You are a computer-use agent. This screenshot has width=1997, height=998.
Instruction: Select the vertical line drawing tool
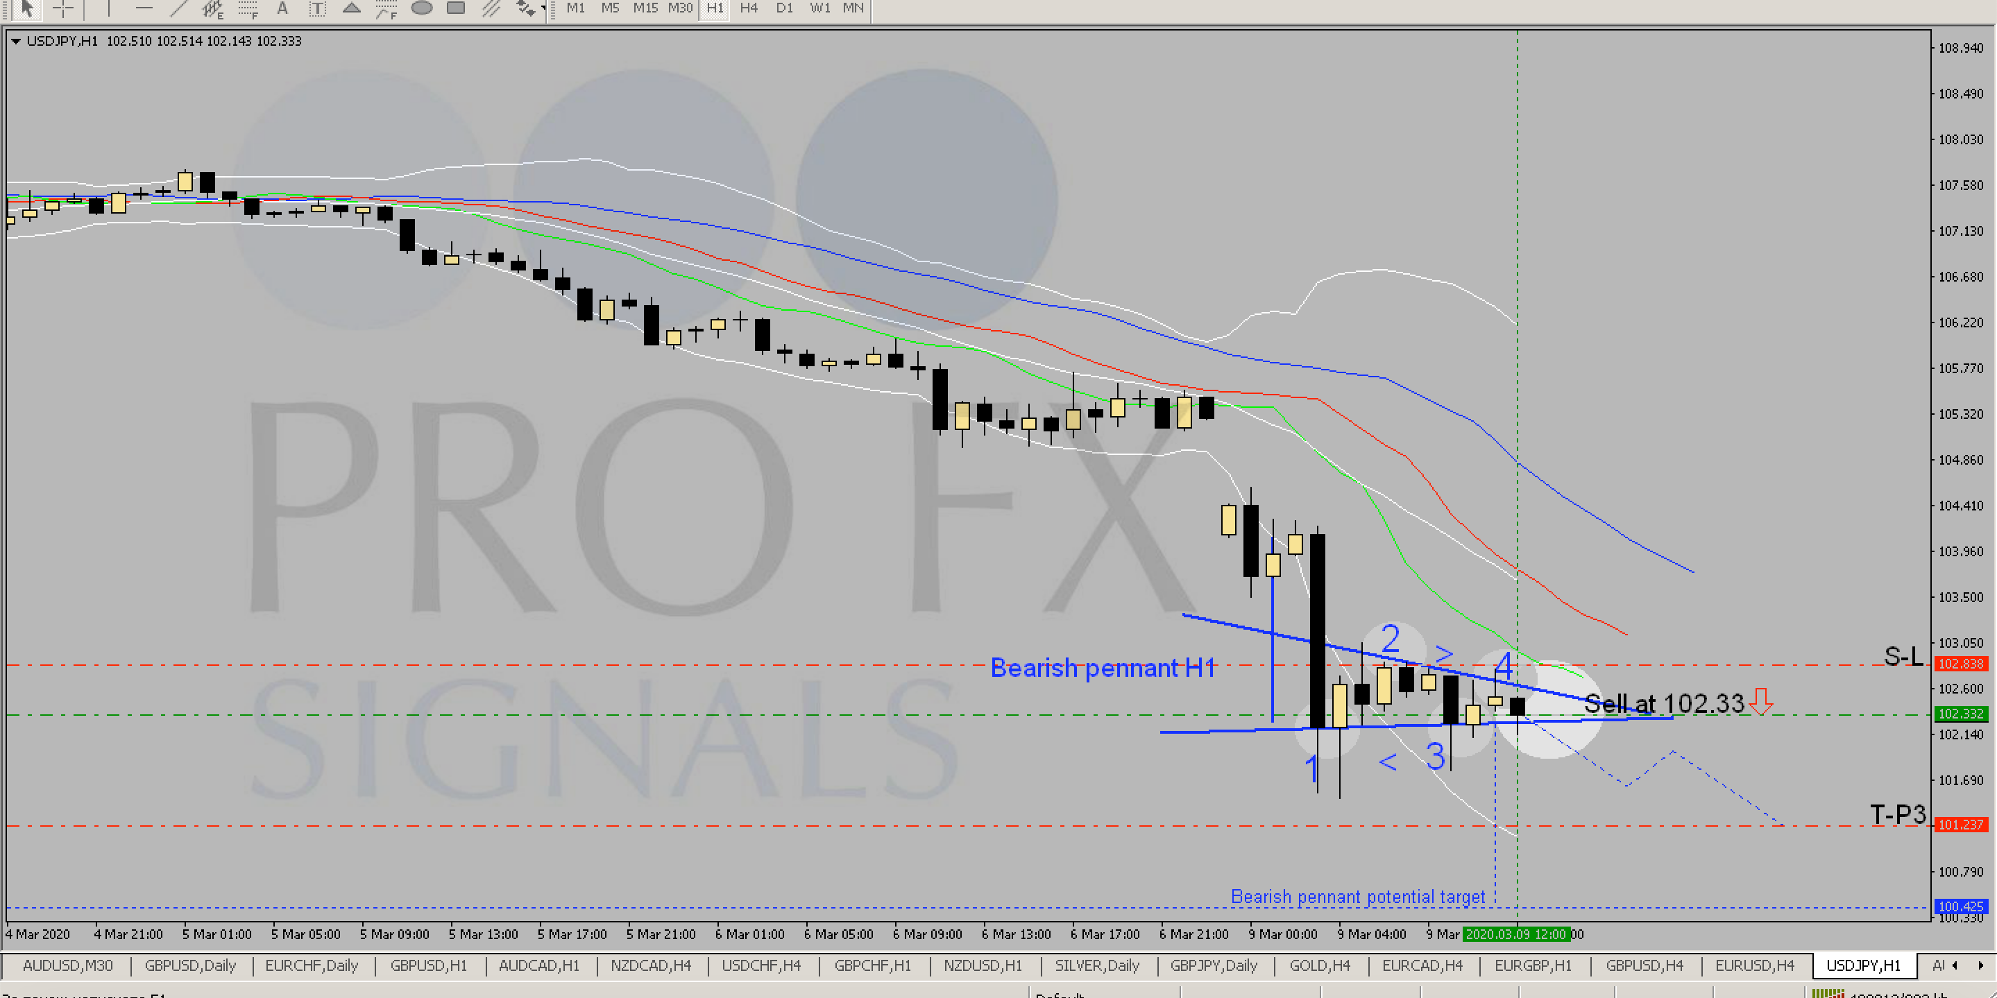pos(108,8)
